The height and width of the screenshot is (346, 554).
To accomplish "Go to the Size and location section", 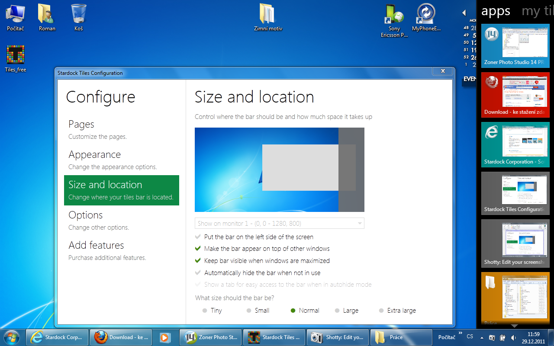I will pos(122,190).
